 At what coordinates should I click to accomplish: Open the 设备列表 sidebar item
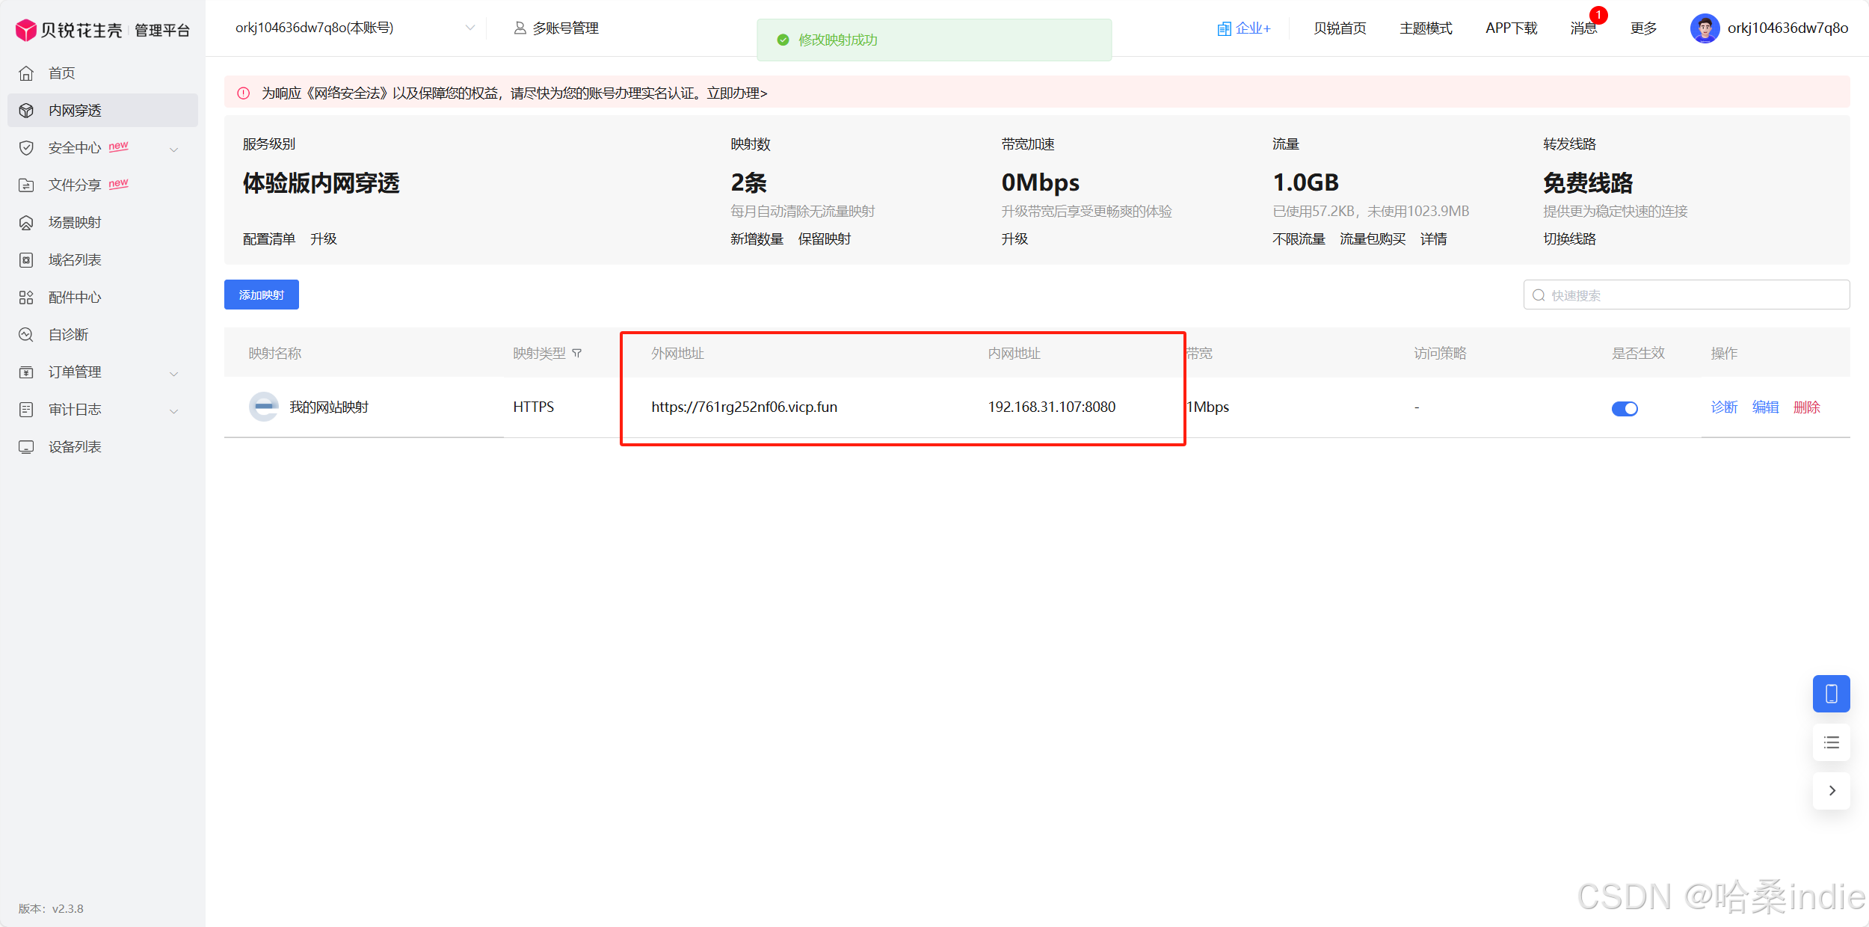pyautogui.click(x=75, y=447)
